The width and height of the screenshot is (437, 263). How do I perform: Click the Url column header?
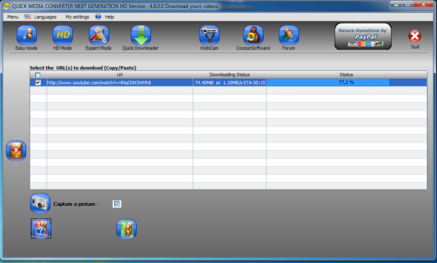click(x=120, y=75)
